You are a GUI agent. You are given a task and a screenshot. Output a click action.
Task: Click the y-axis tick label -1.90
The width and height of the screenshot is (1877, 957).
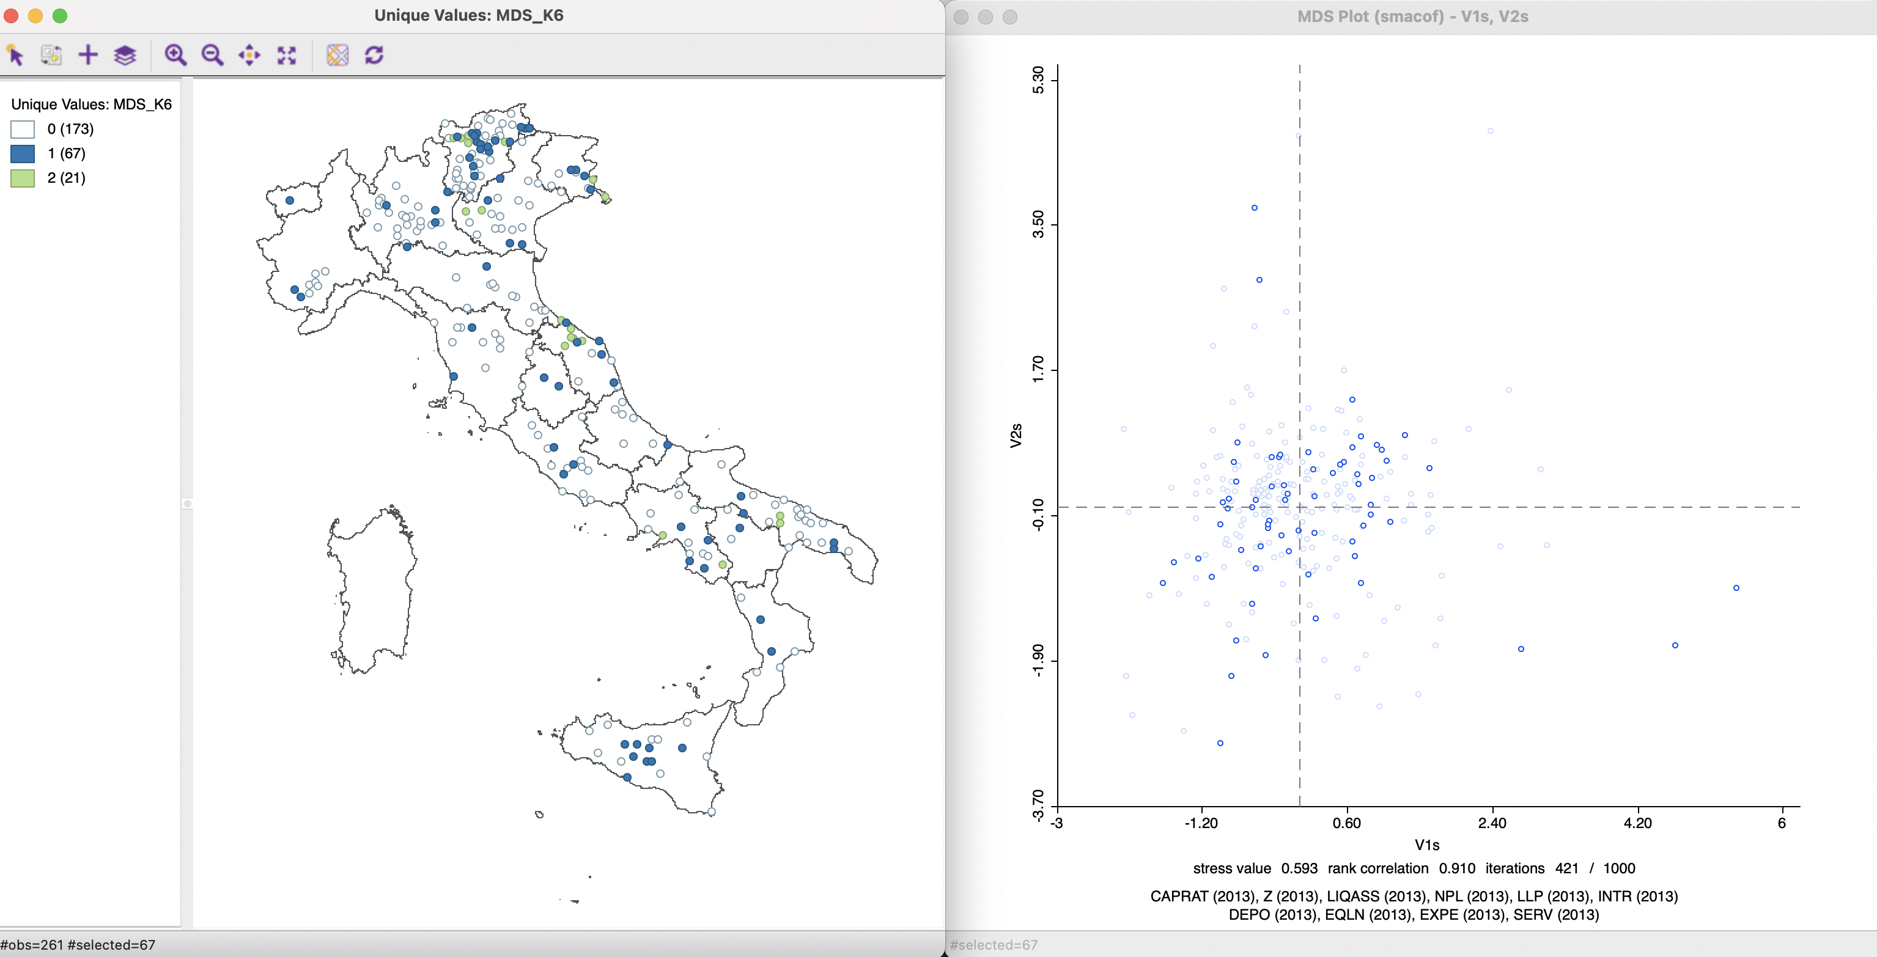(1038, 660)
